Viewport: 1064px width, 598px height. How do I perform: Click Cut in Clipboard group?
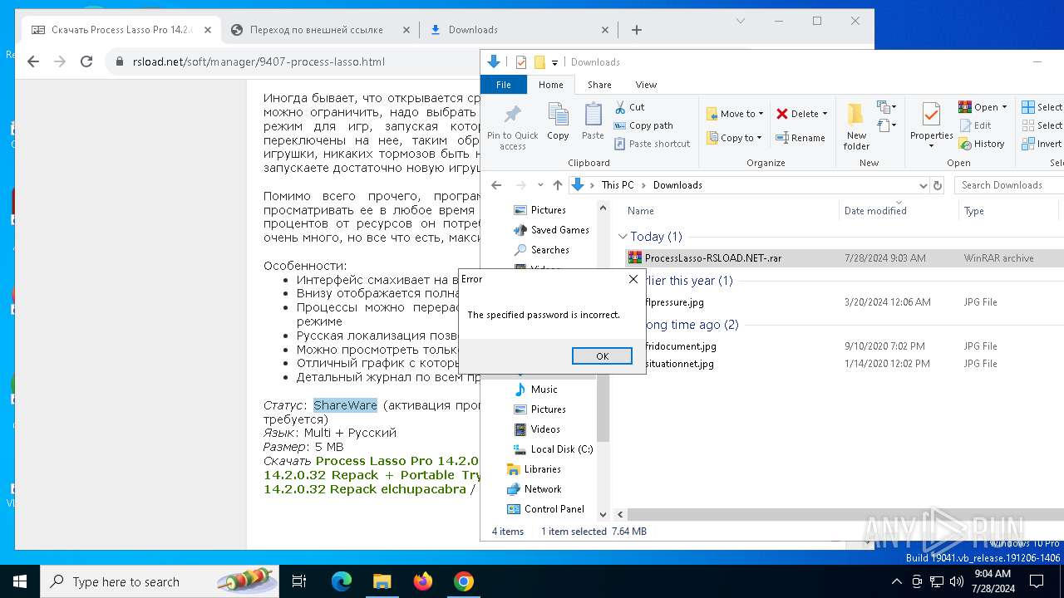point(629,107)
